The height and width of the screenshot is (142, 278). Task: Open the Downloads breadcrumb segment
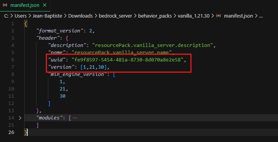[x=81, y=16]
